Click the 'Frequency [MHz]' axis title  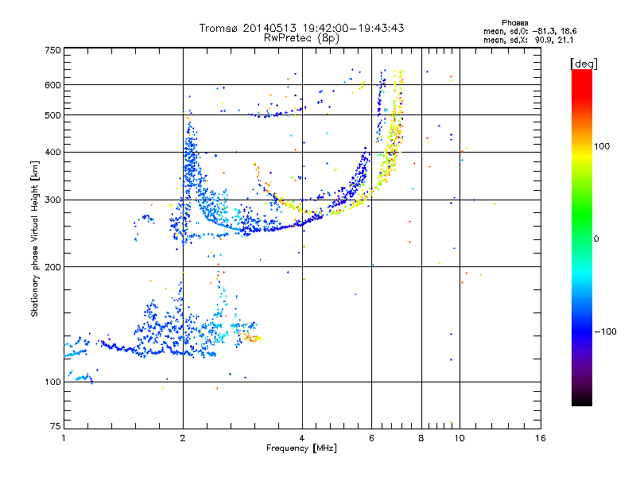click(301, 448)
